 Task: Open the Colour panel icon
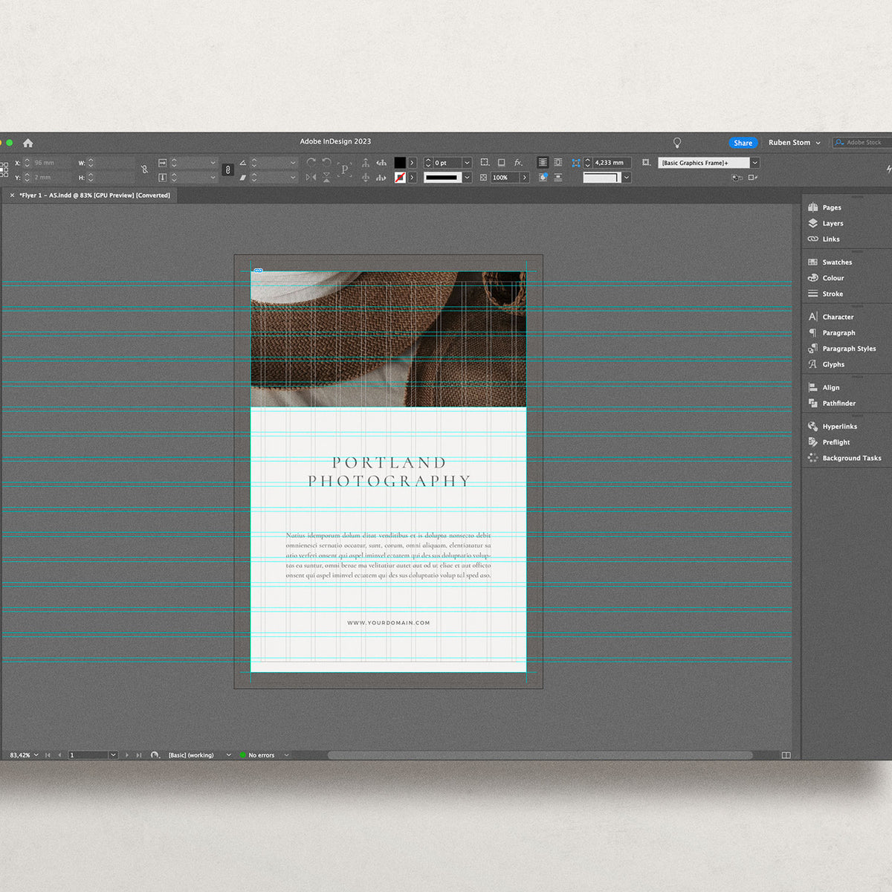coord(812,278)
